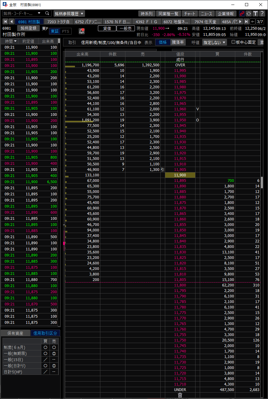Image resolution: width=268 pixels, height=399 pixels.
Task: Go to previous stock tab arrow
Action: pyautogui.click(x=11, y=21)
